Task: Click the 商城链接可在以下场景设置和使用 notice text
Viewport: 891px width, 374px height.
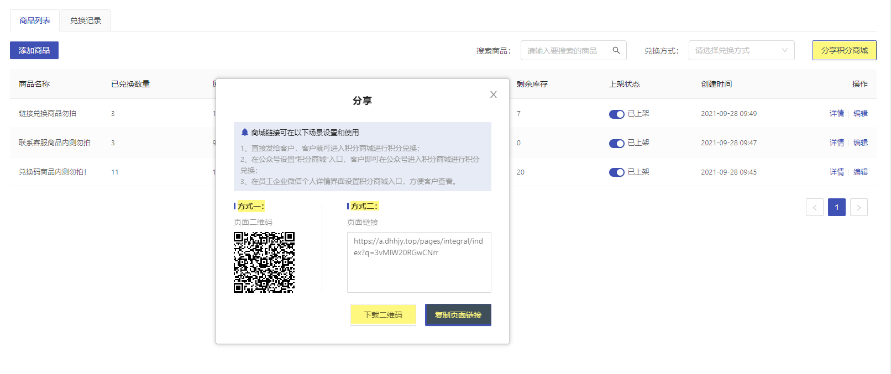Action: (x=305, y=133)
